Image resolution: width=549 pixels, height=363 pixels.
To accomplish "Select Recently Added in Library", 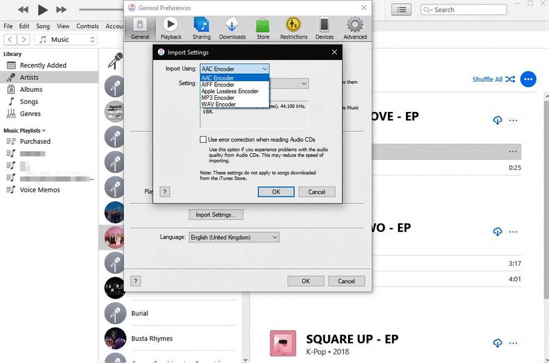I will click(49, 65).
